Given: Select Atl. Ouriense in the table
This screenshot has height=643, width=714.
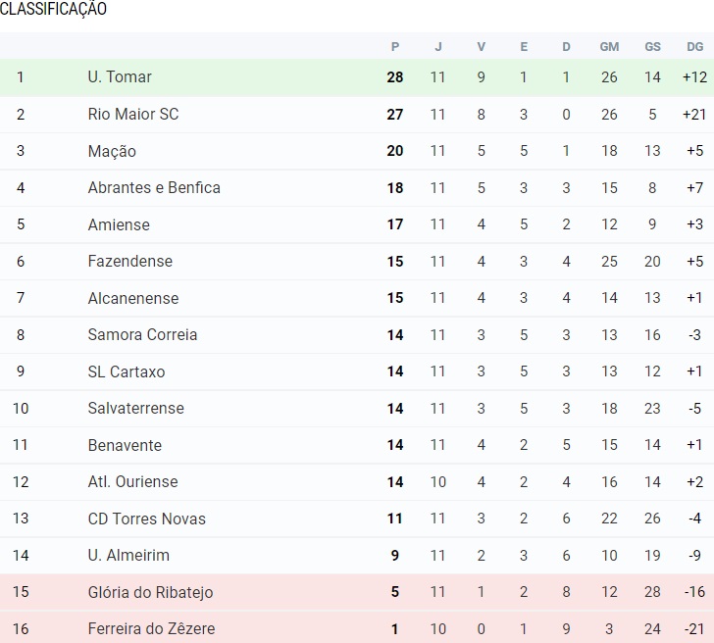Looking at the screenshot, I should click(132, 482).
